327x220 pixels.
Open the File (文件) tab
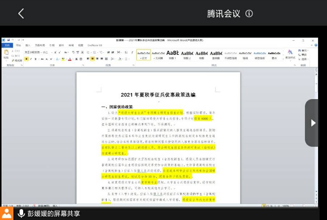tap(7, 45)
